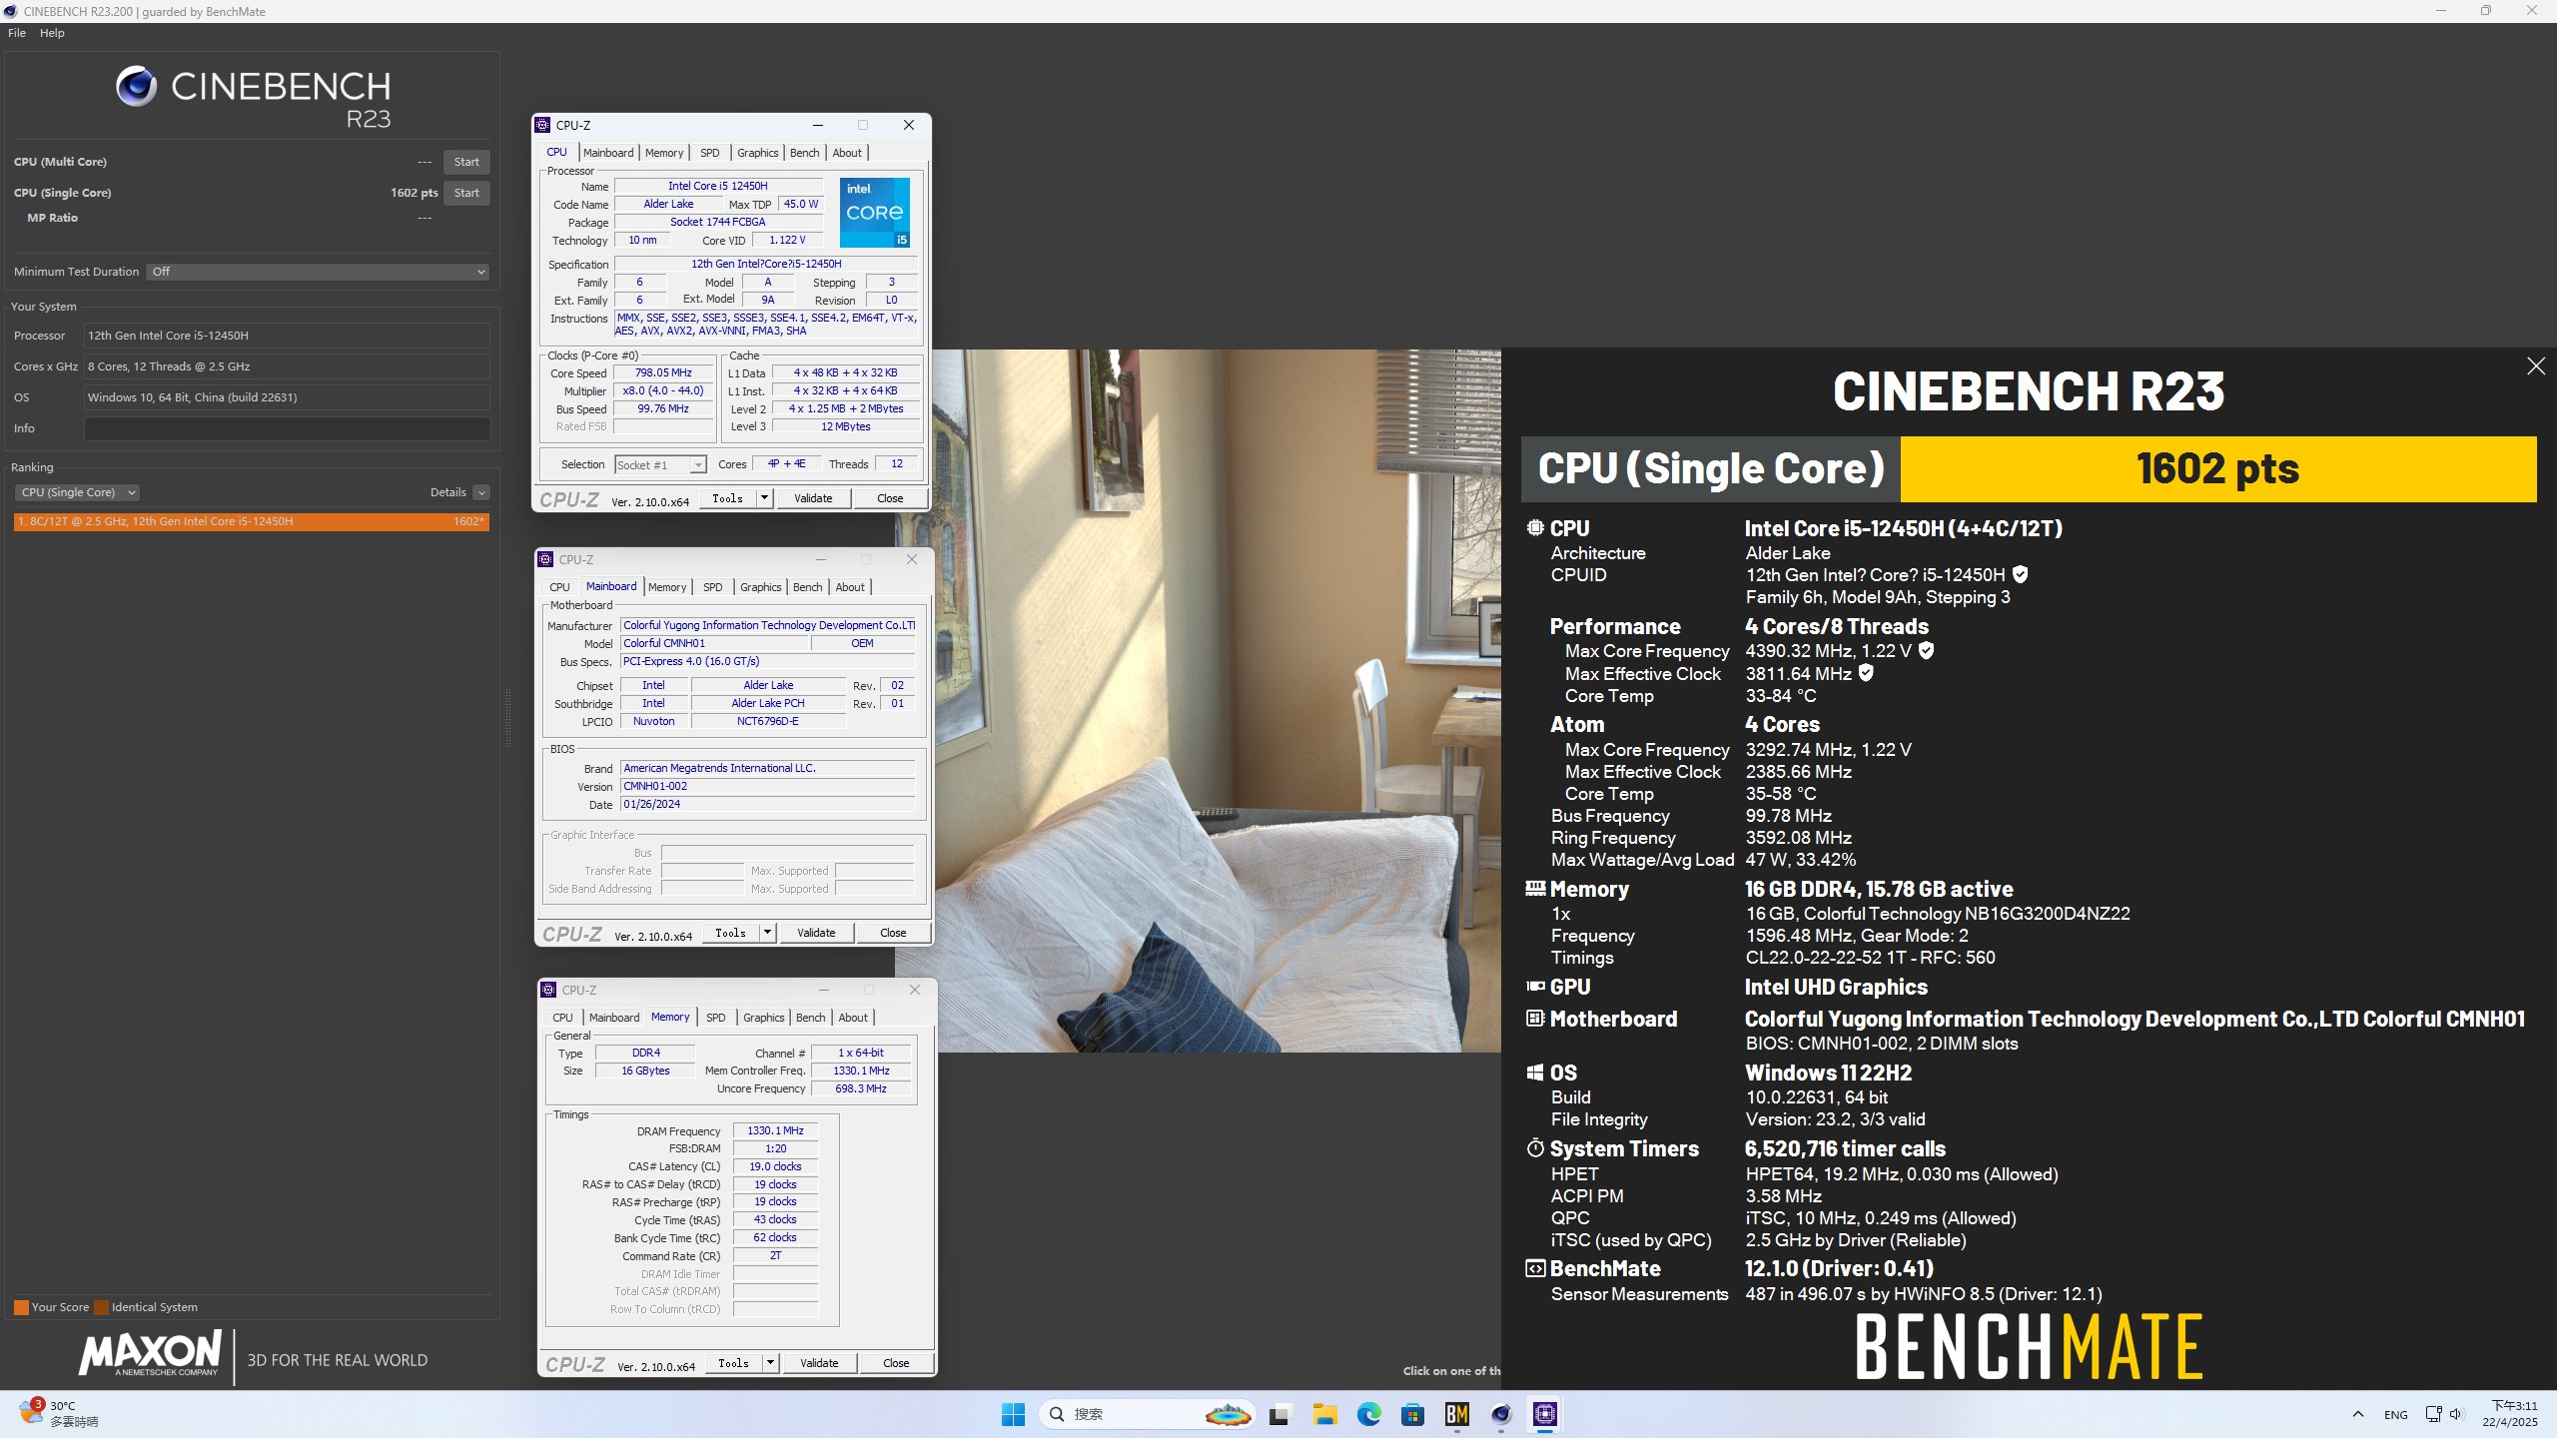Click the CPU-Z title icon in Mainboard window
Viewport: 2557px width, 1438px height.
pyautogui.click(x=546, y=559)
